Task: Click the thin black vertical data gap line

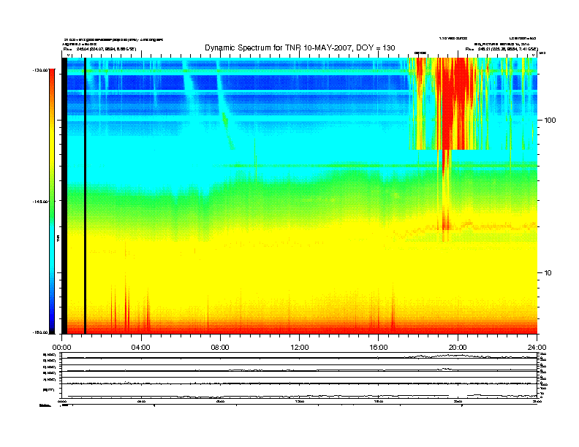Action: click(x=85, y=196)
